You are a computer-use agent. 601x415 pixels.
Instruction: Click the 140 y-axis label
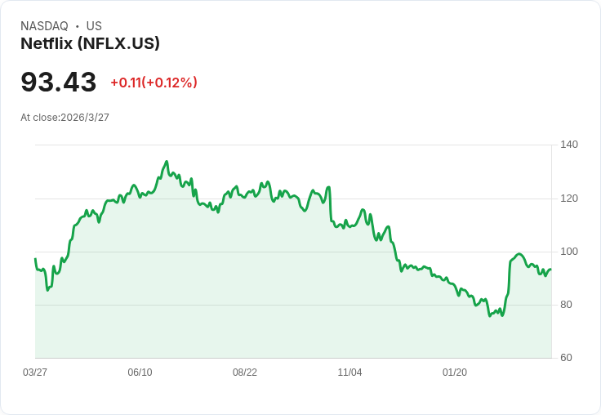pyautogui.click(x=569, y=145)
